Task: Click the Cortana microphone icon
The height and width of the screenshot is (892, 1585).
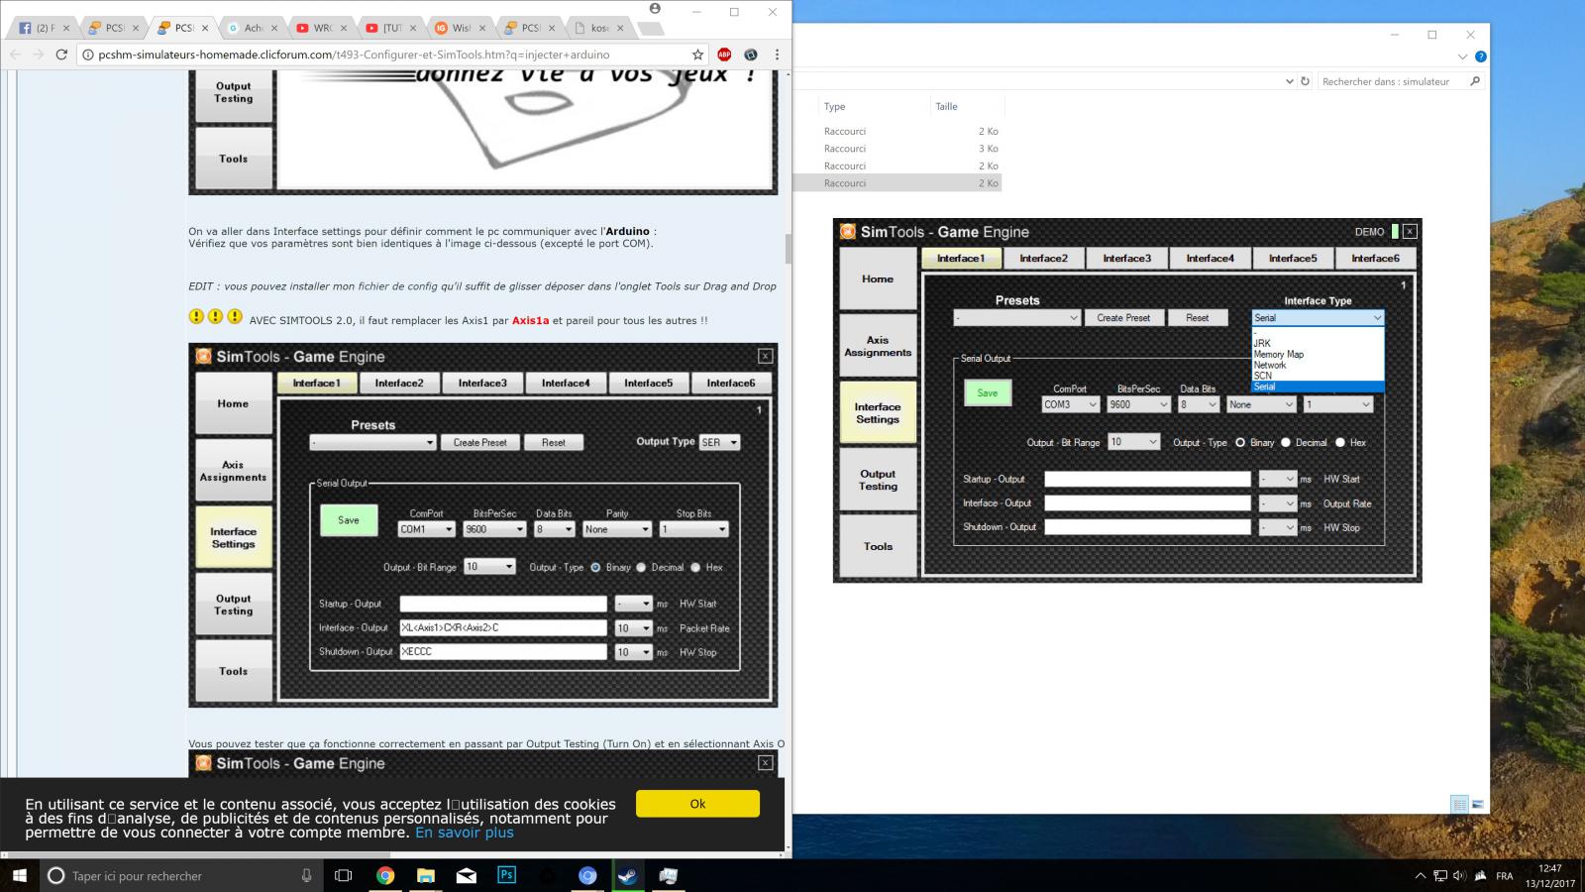Action: (306, 875)
